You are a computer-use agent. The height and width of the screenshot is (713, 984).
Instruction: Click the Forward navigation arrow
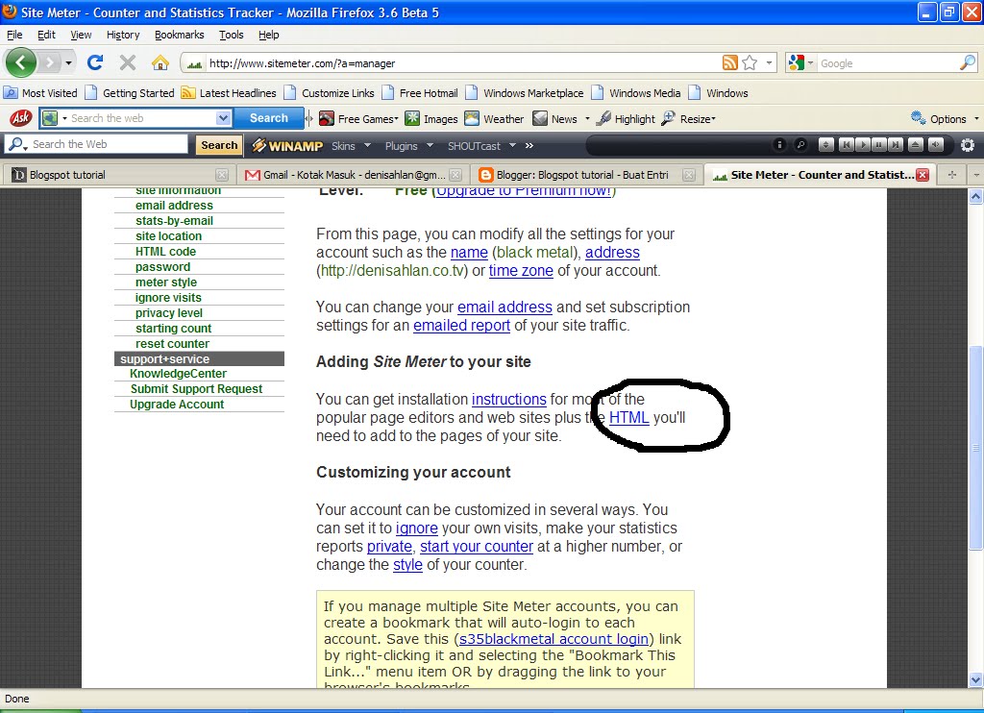coord(49,62)
